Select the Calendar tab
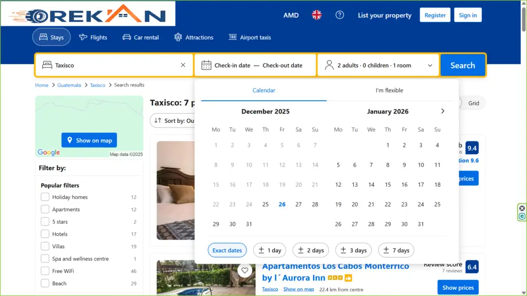The width and height of the screenshot is (527, 296). point(263,90)
